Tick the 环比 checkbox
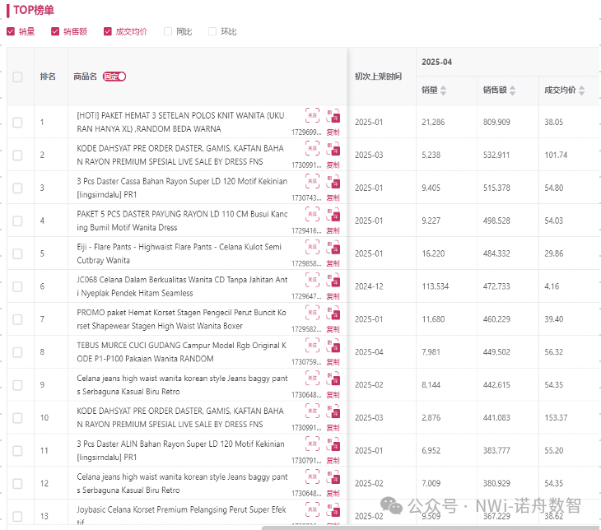Screen dimensions: 601x530 click(x=212, y=32)
